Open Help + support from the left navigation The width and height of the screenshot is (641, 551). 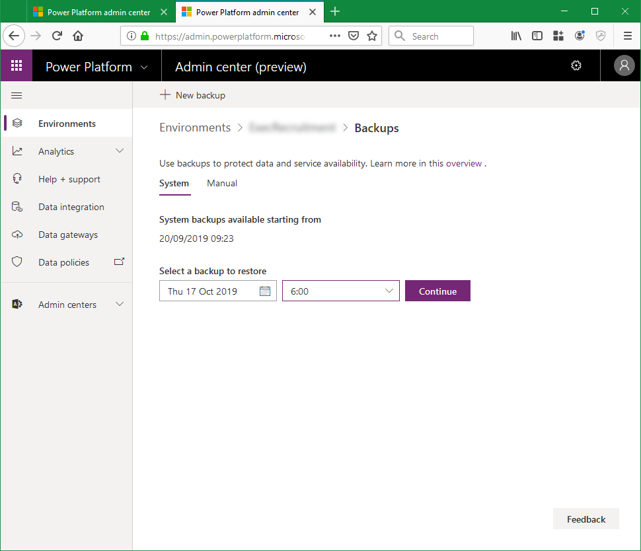pos(17,178)
